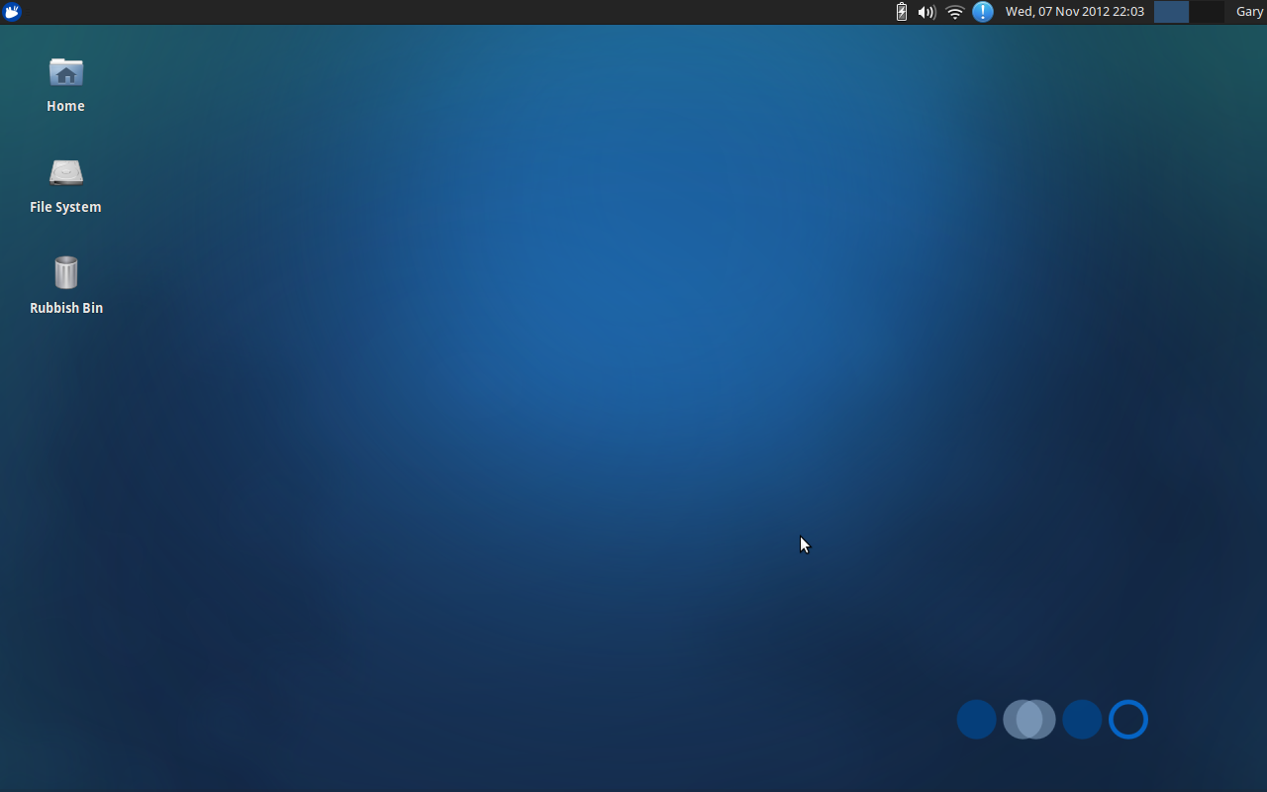This screenshot has height=792, width=1267.
Task: Browse the File System desktop icon
Action: coord(65,173)
